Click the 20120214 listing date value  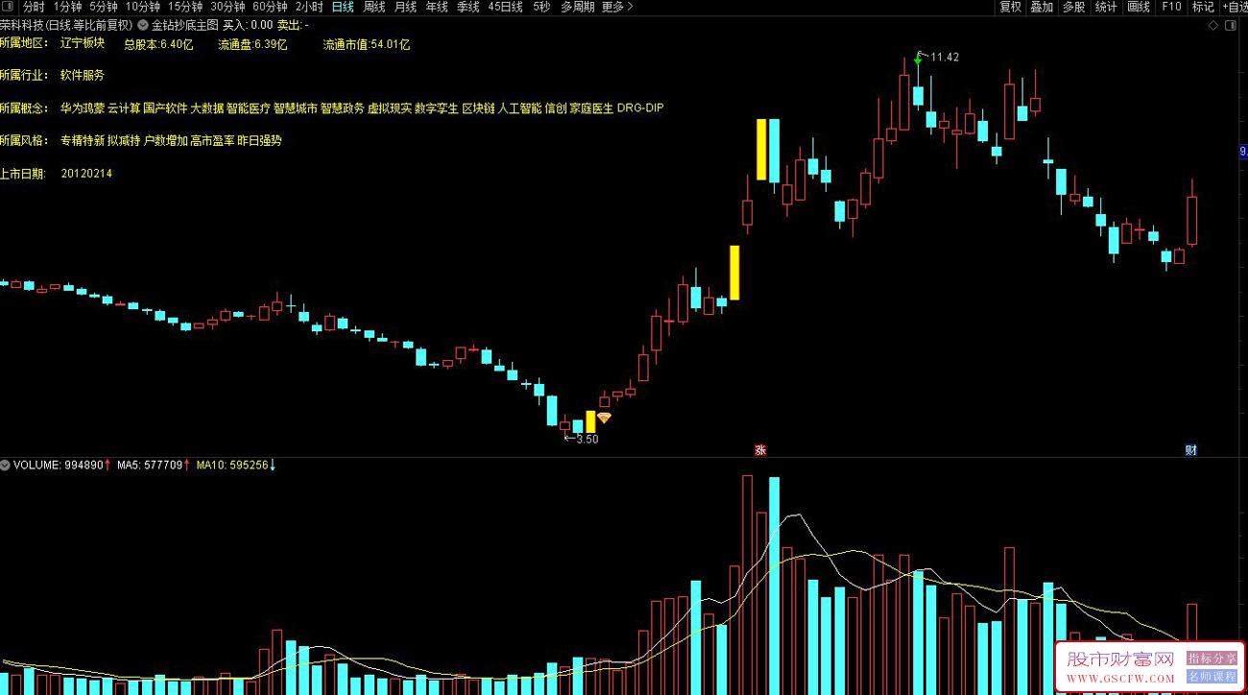(x=86, y=174)
